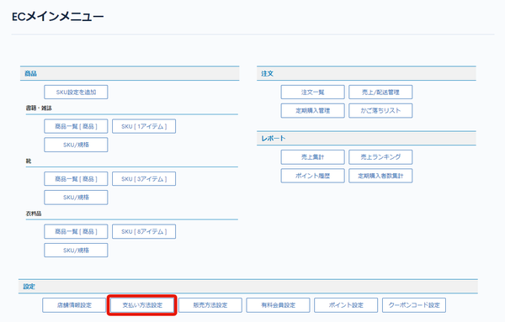Open 定期購入者数集計 report
The image size is (505, 322).
380,176
